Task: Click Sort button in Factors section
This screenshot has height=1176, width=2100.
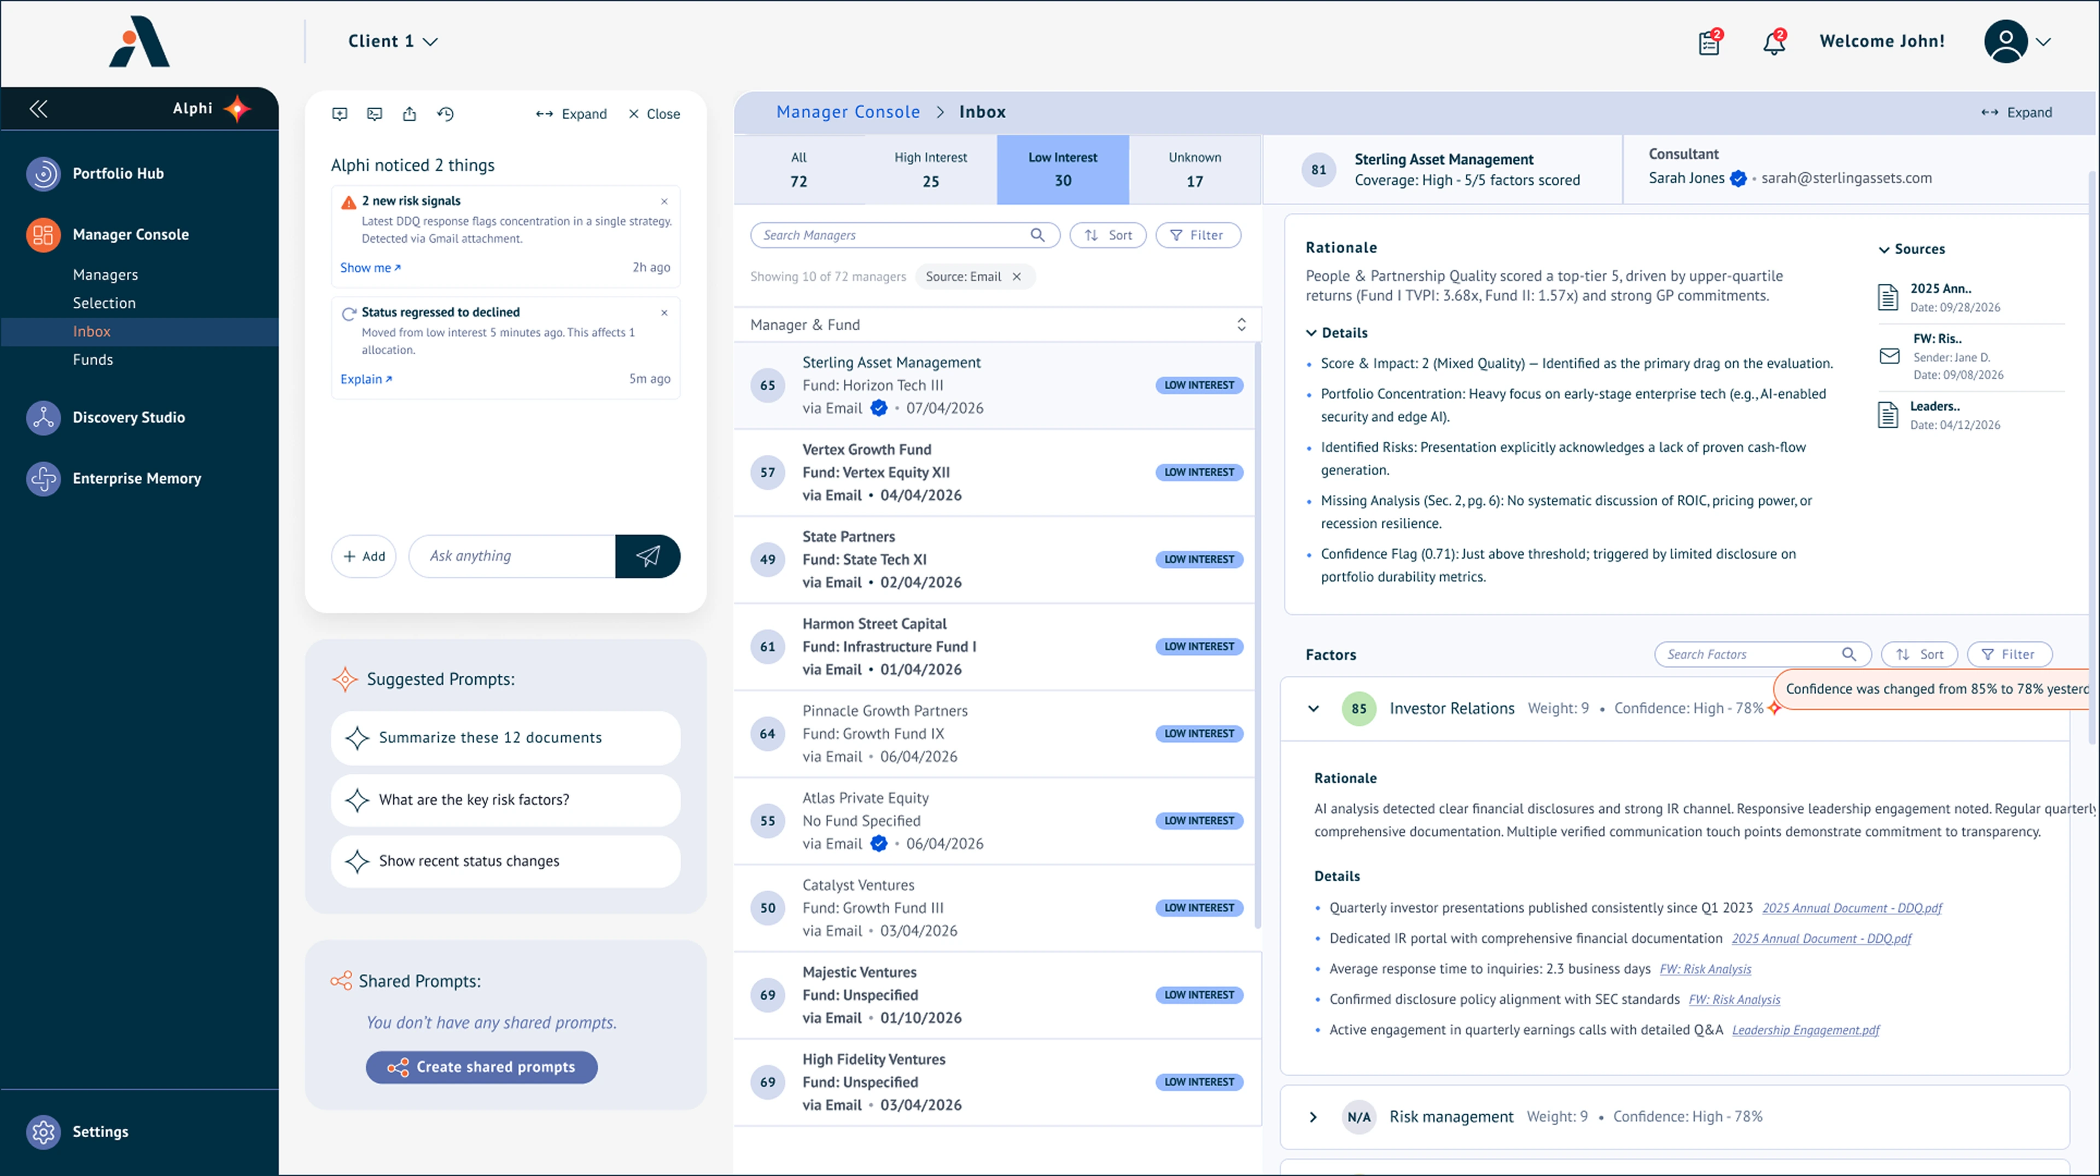Action: pyautogui.click(x=1919, y=653)
